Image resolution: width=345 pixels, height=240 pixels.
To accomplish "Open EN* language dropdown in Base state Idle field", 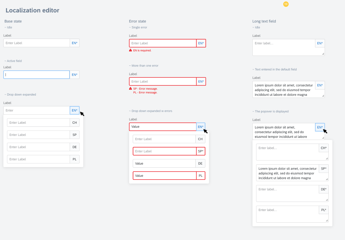I will point(75,43).
